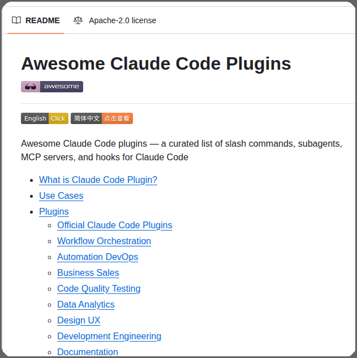Go to the Data Analytics link

coord(86,305)
